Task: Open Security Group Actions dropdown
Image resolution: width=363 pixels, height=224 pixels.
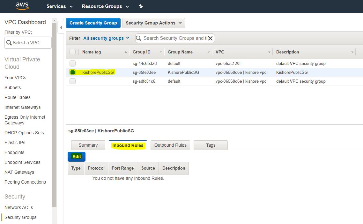Action: [153, 23]
